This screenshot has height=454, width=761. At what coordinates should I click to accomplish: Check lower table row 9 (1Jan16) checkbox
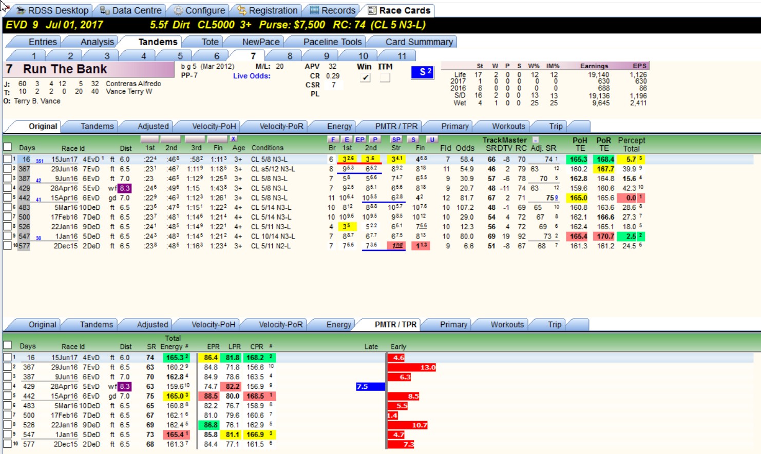7,434
